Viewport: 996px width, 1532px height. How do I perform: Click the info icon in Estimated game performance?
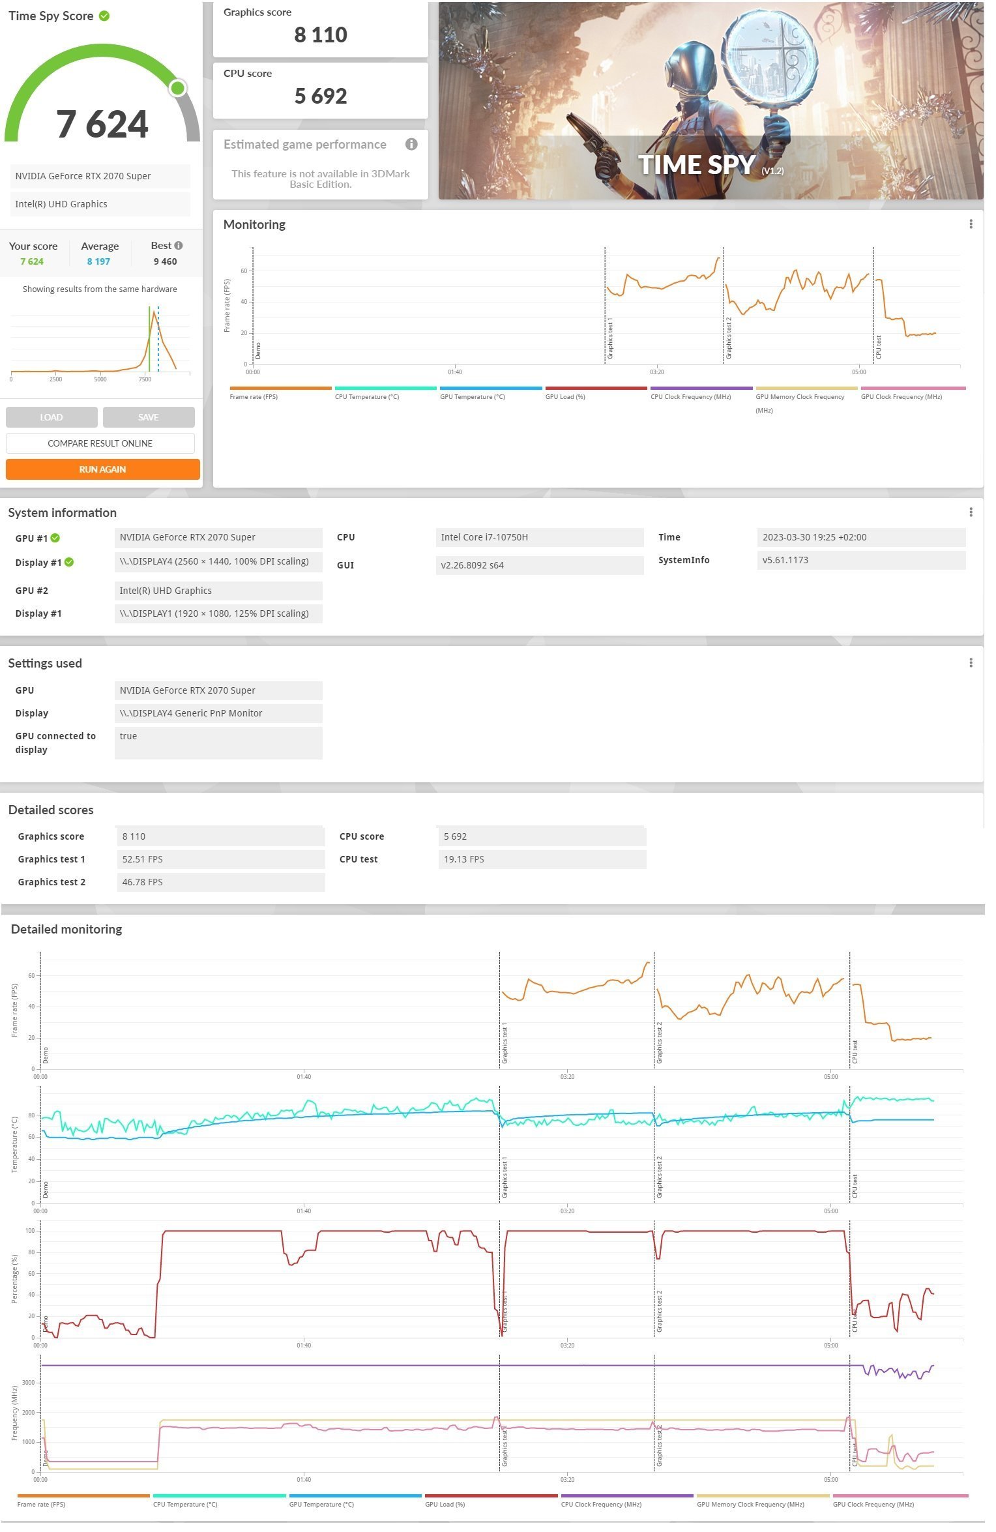411,144
